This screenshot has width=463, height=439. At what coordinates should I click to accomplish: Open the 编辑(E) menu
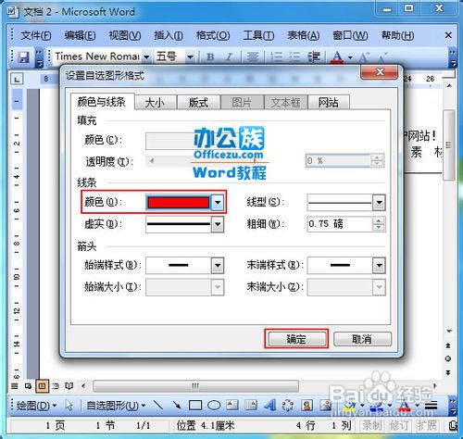click(80, 35)
